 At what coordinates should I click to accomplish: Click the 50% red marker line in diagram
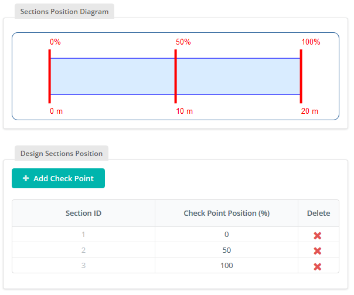click(x=176, y=76)
